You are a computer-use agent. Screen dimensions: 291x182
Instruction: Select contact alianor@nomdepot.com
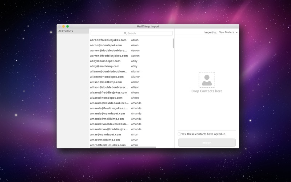point(107,77)
